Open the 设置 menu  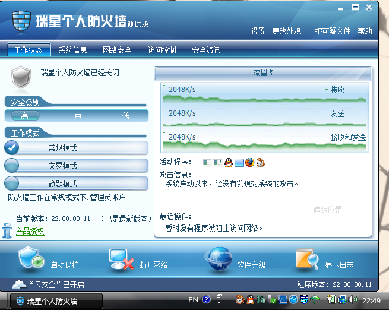258,31
